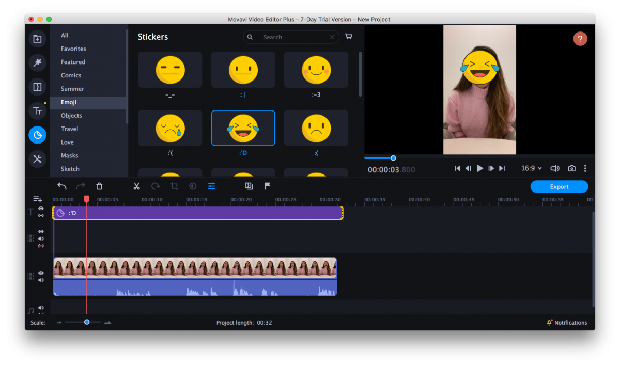
Task: Mute the video track audio
Action: coord(41,280)
